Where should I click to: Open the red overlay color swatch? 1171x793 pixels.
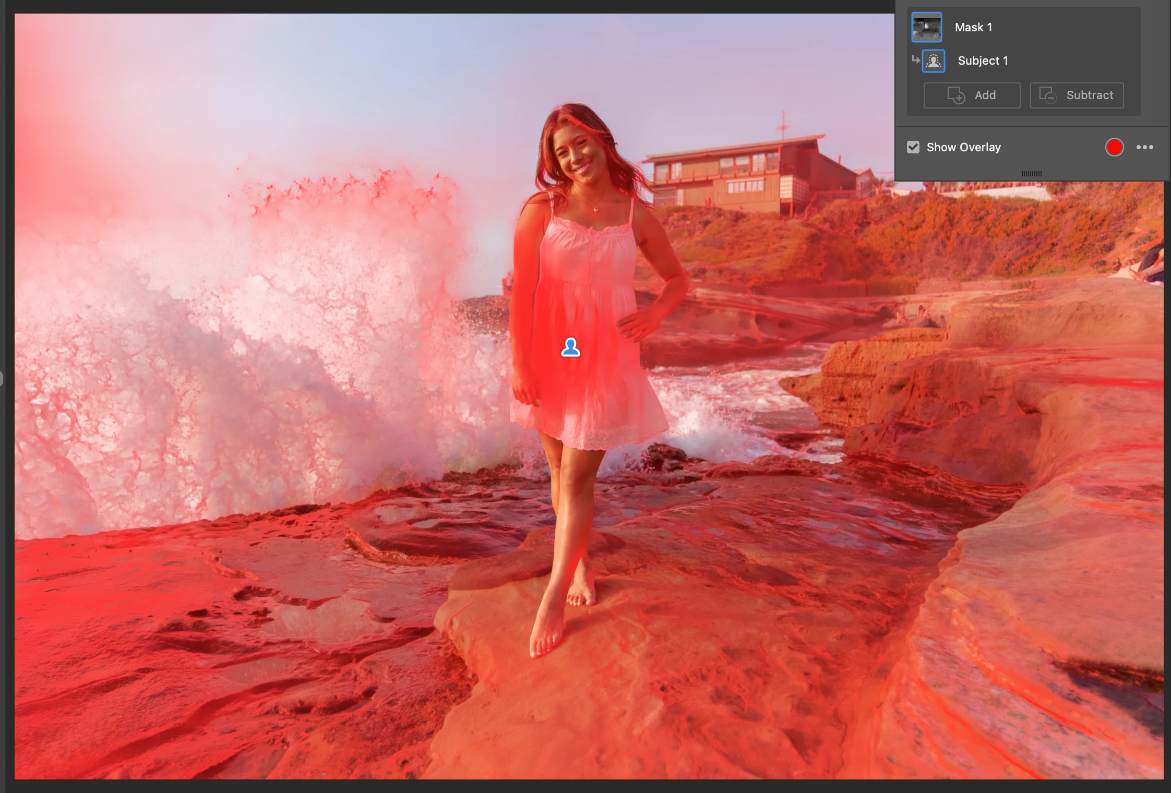pos(1114,147)
